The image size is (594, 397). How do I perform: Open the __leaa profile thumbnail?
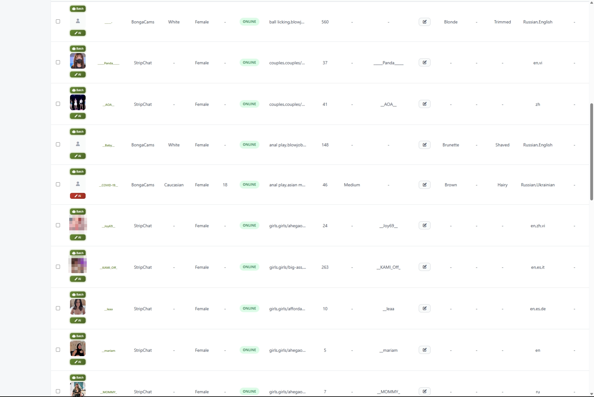click(x=78, y=307)
